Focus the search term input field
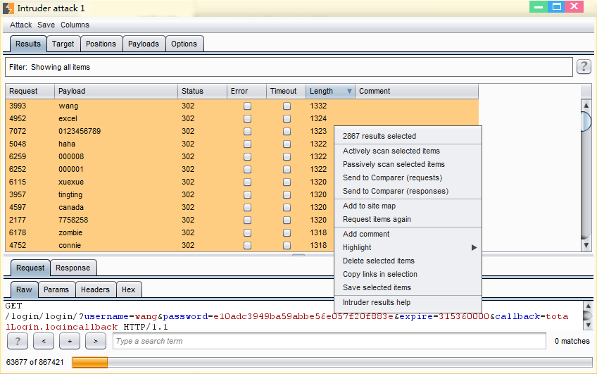 (x=329, y=341)
